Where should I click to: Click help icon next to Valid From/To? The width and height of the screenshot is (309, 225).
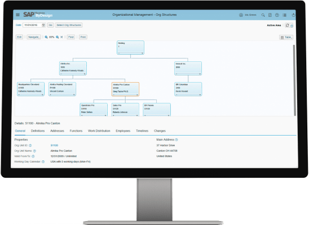(x=33, y=156)
